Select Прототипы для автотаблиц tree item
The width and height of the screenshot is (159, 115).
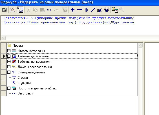click(x=37, y=88)
